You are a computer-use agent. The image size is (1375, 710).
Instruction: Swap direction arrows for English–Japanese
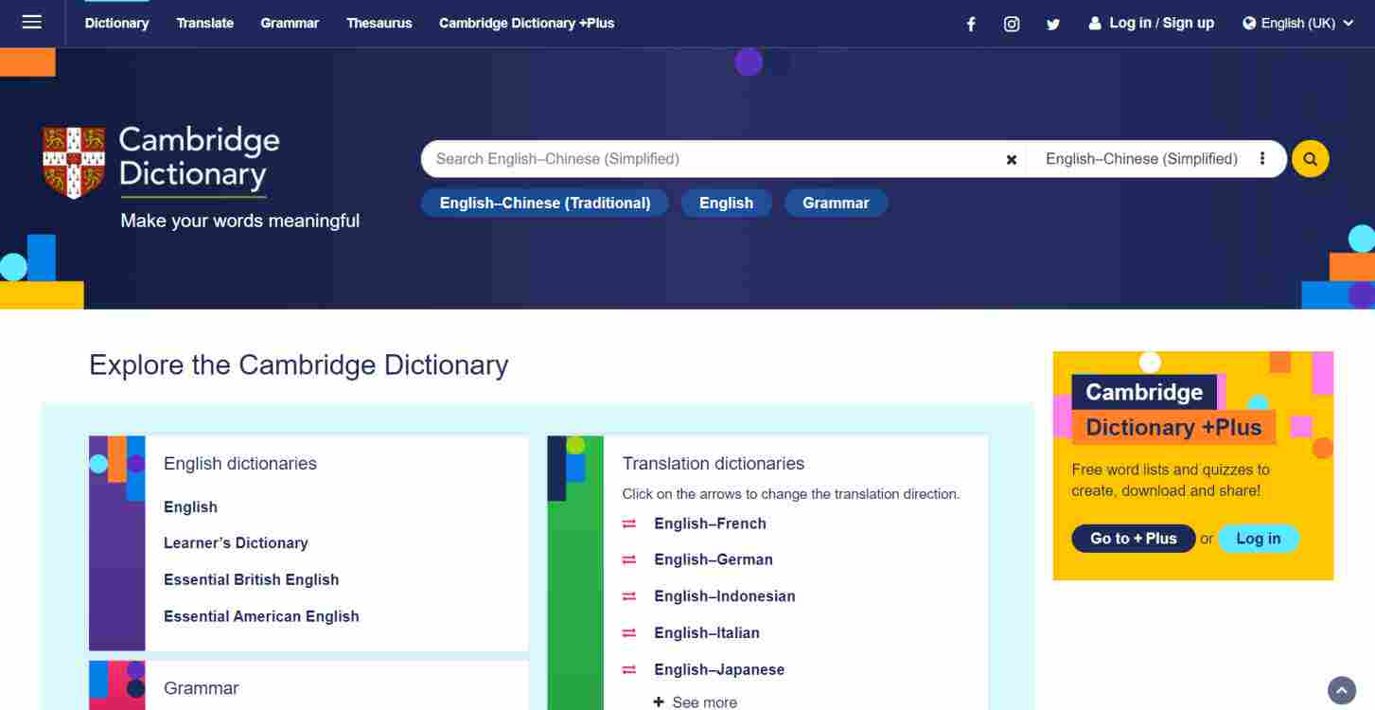(629, 669)
